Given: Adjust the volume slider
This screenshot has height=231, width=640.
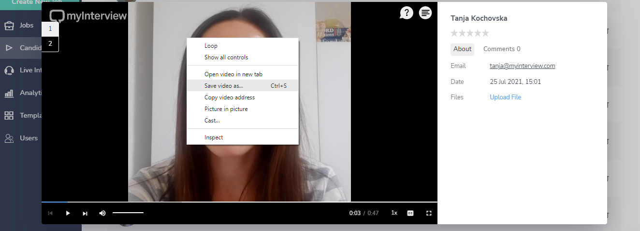Looking at the screenshot, I should [x=128, y=213].
